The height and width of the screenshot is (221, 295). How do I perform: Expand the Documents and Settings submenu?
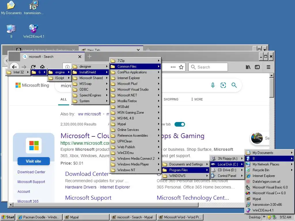coord(186,164)
